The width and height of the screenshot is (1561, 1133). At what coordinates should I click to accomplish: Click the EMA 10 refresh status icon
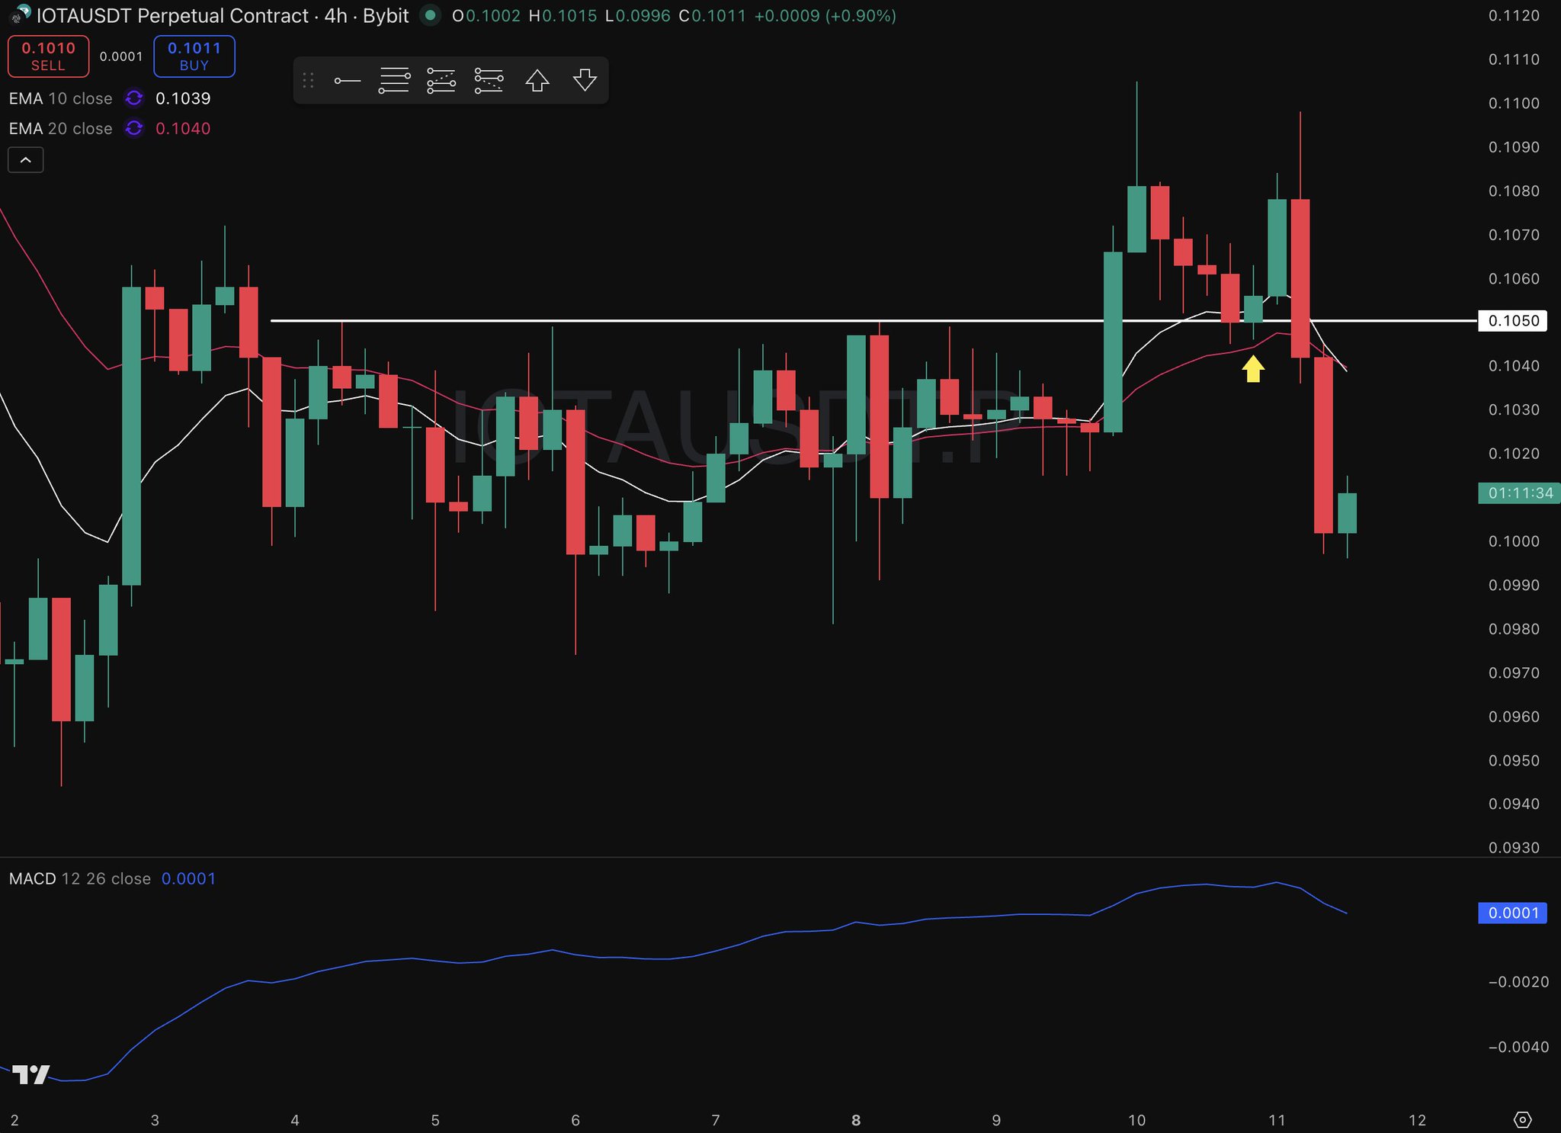click(x=134, y=98)
